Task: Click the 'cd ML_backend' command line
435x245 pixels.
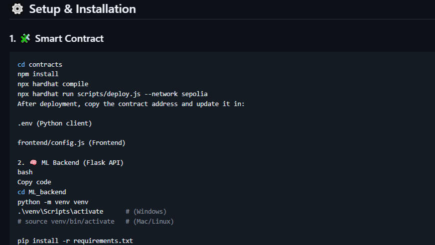Action: [42, 192]
